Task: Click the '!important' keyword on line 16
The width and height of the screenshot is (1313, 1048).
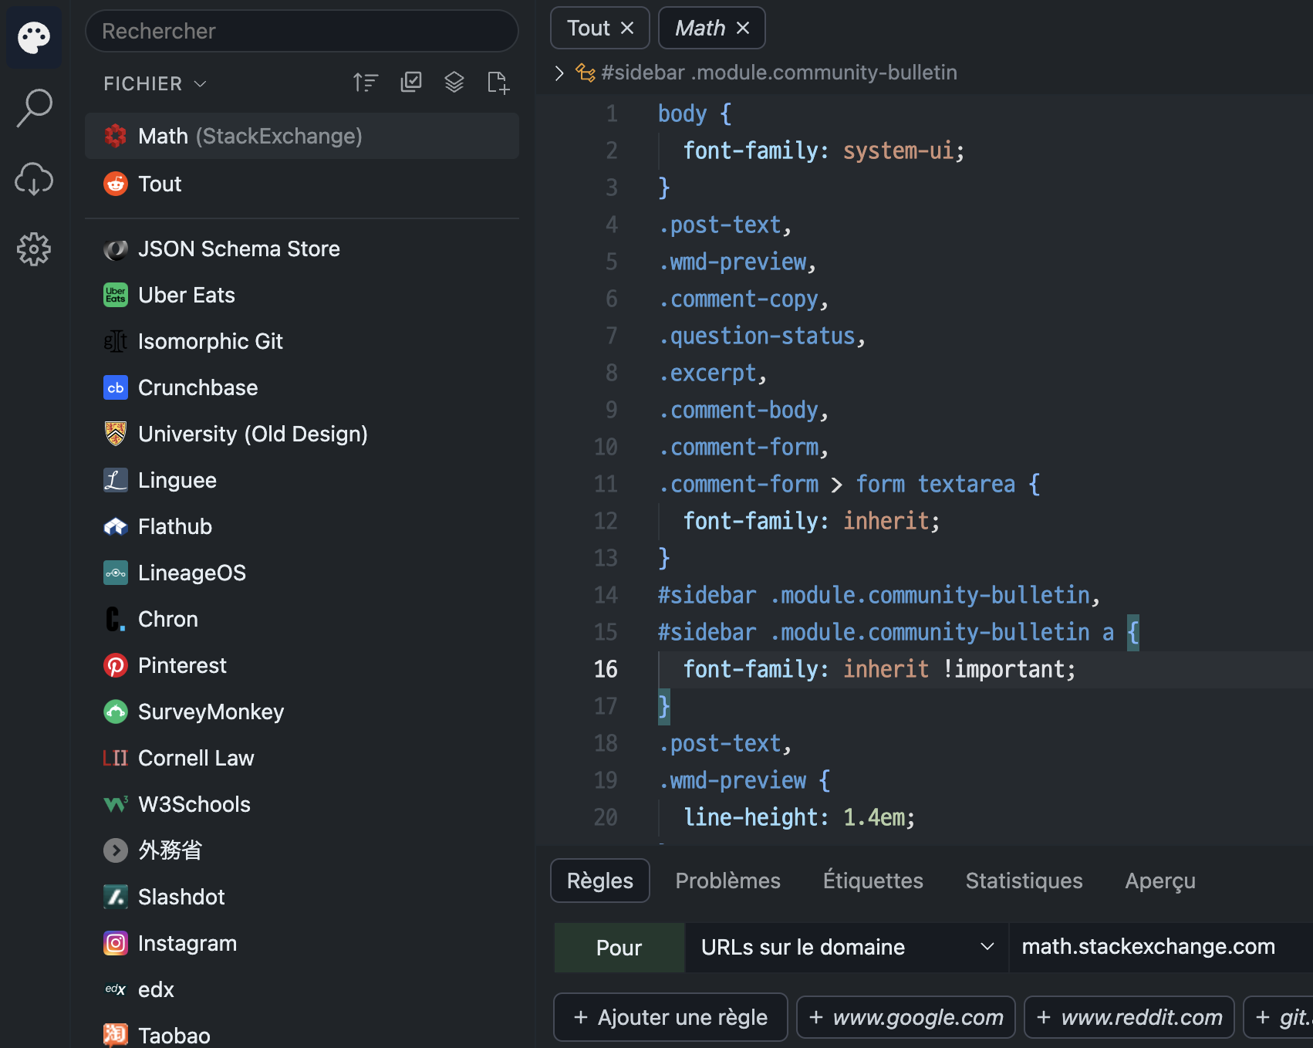Action: click(1003, 669)
